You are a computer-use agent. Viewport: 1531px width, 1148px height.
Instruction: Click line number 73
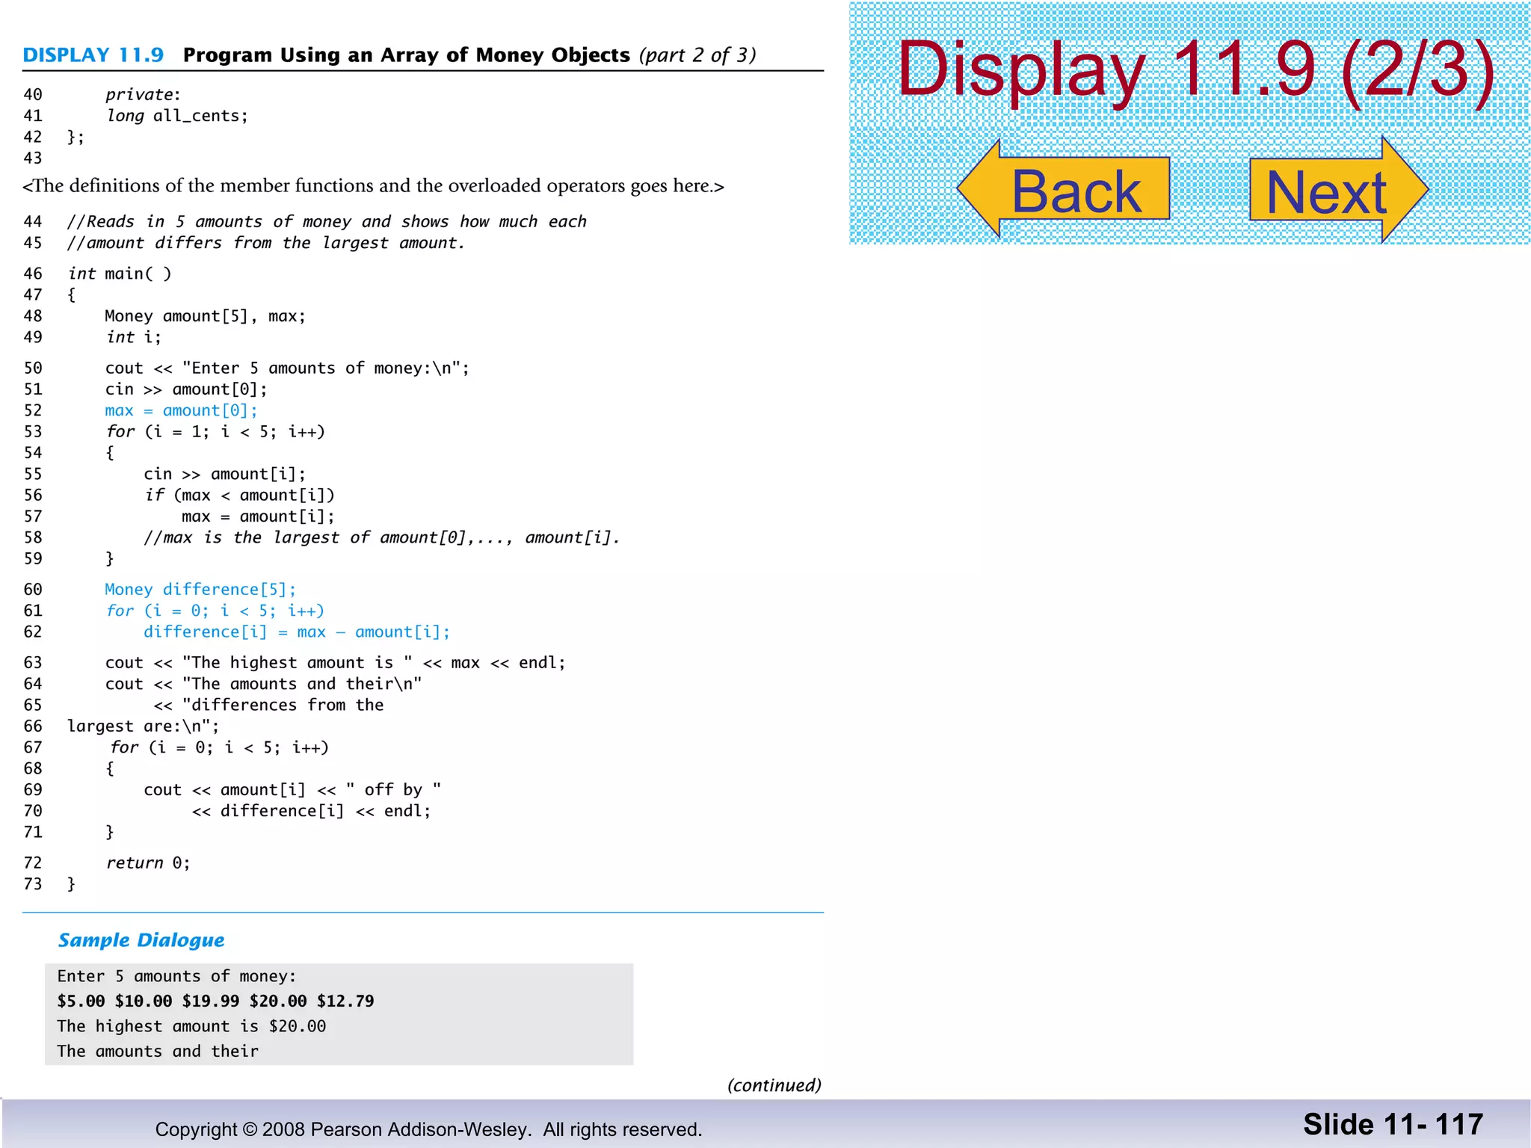33,884
